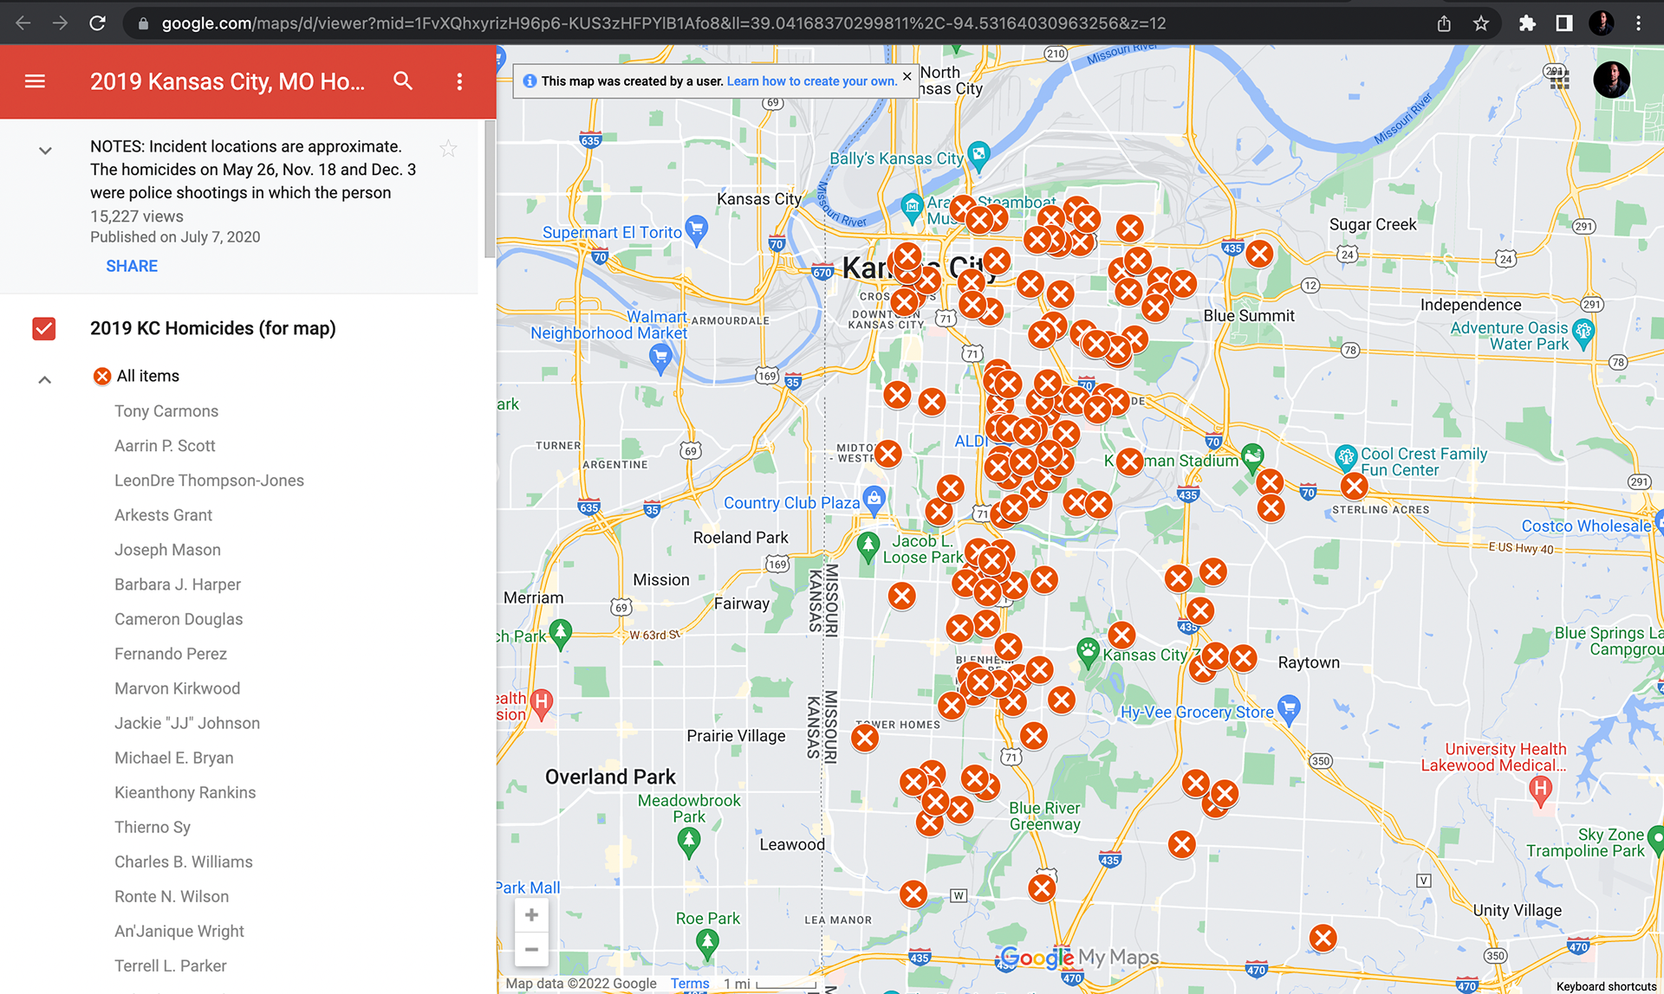Click Roe Park tree pin
Screen dimensions: 1664x994
(707, 944)
